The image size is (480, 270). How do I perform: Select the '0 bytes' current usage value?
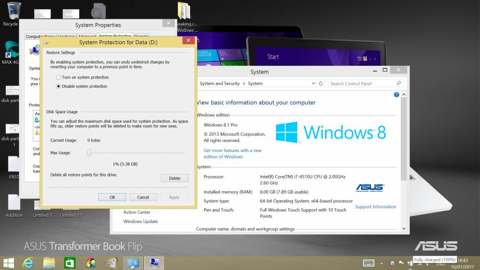tap(94, 141)
